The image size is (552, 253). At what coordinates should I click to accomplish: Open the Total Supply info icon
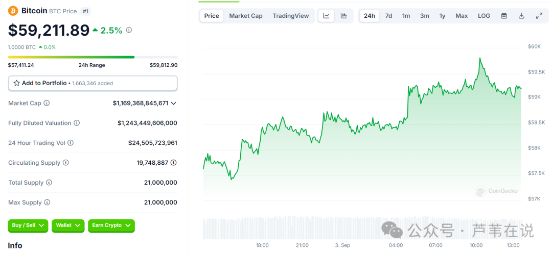tap(49, 183)
